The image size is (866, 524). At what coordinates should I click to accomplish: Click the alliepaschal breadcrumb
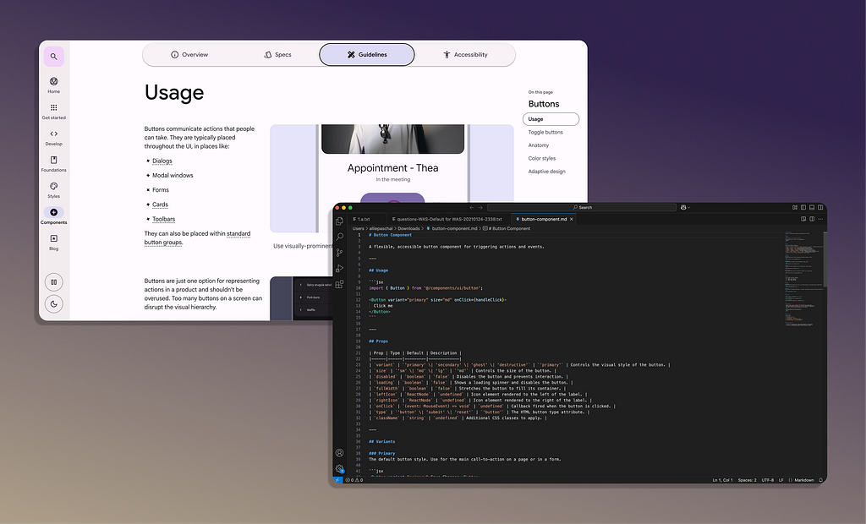tap(380, 228)
